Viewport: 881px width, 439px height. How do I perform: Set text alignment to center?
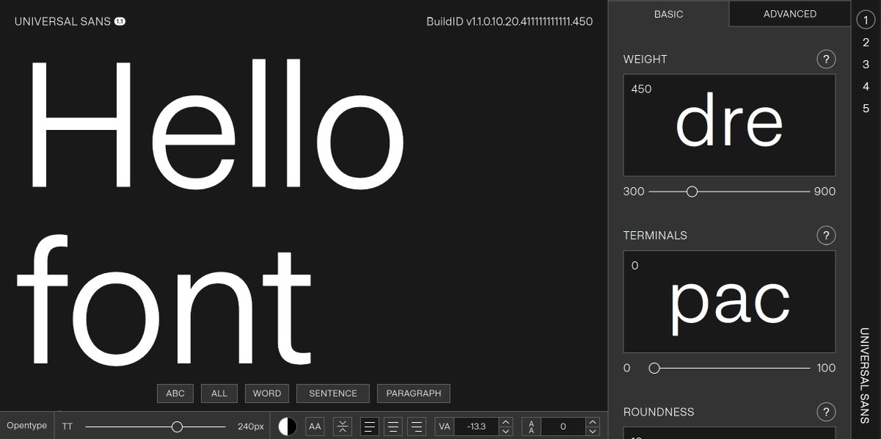point(394,427)
